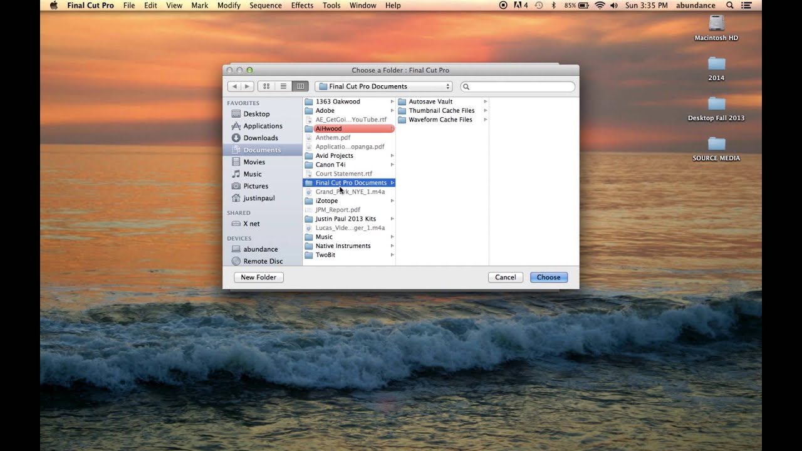Click the Wi-Fi status icon
Viewport: 802px width, 451px height.
[x=600, y=5]
